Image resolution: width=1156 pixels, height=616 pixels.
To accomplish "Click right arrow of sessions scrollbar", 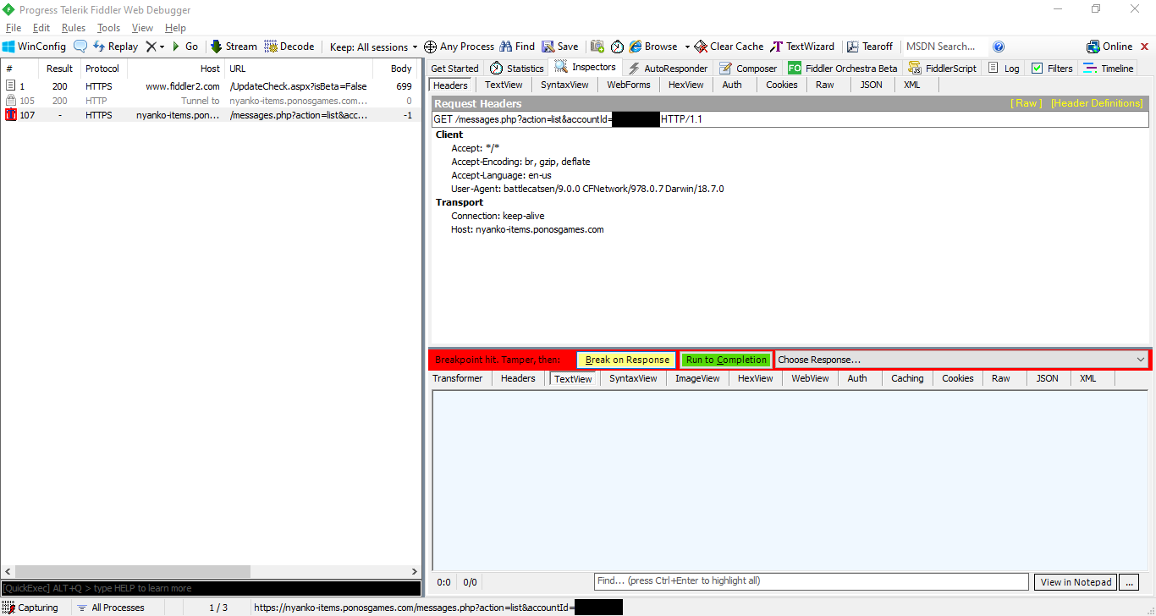I will pos(415,571).
